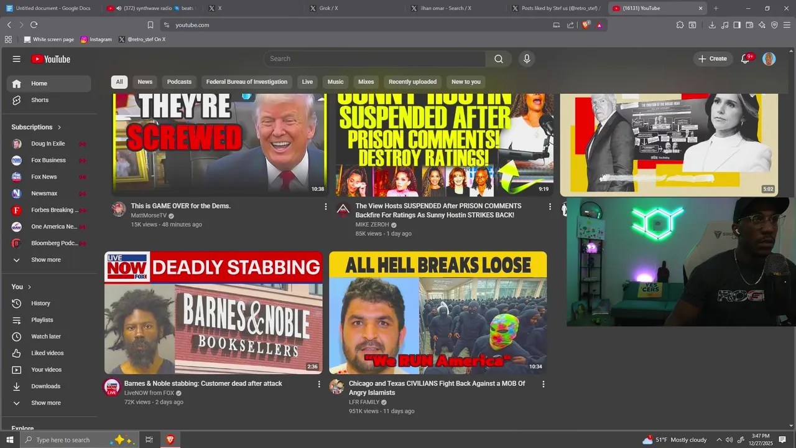796x448 pixels.
Task: Go to Home in sidebar
Action: click(x=49, y=83)
